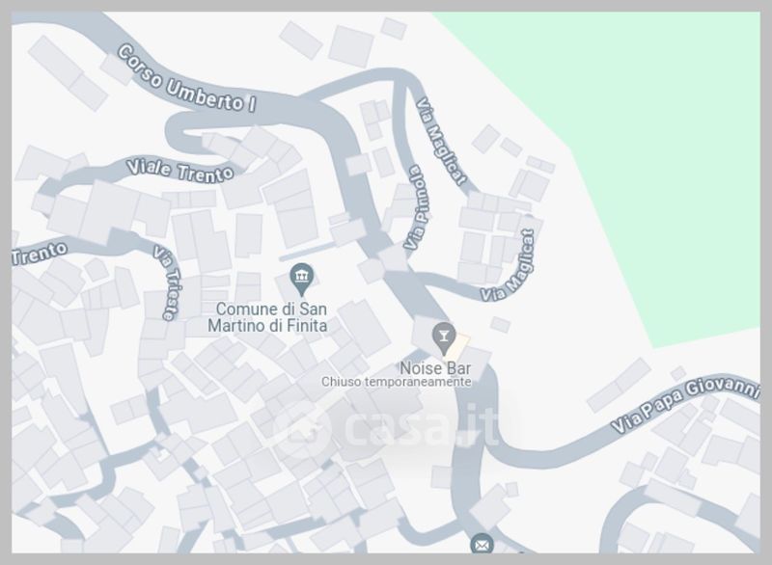This screenshot has height=565, width=772.
Task: Select the upper Via Maglicat street label
Action: coord(441,142)
